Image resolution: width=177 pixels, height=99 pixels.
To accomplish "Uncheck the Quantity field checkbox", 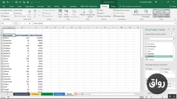I will coord(146,54).
